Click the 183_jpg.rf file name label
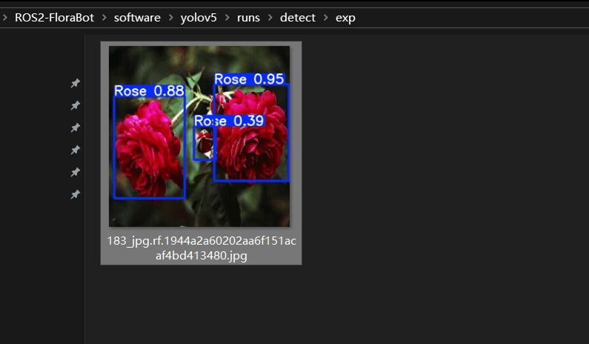Viewport: 589px width, 344px height. pos(201,248)
